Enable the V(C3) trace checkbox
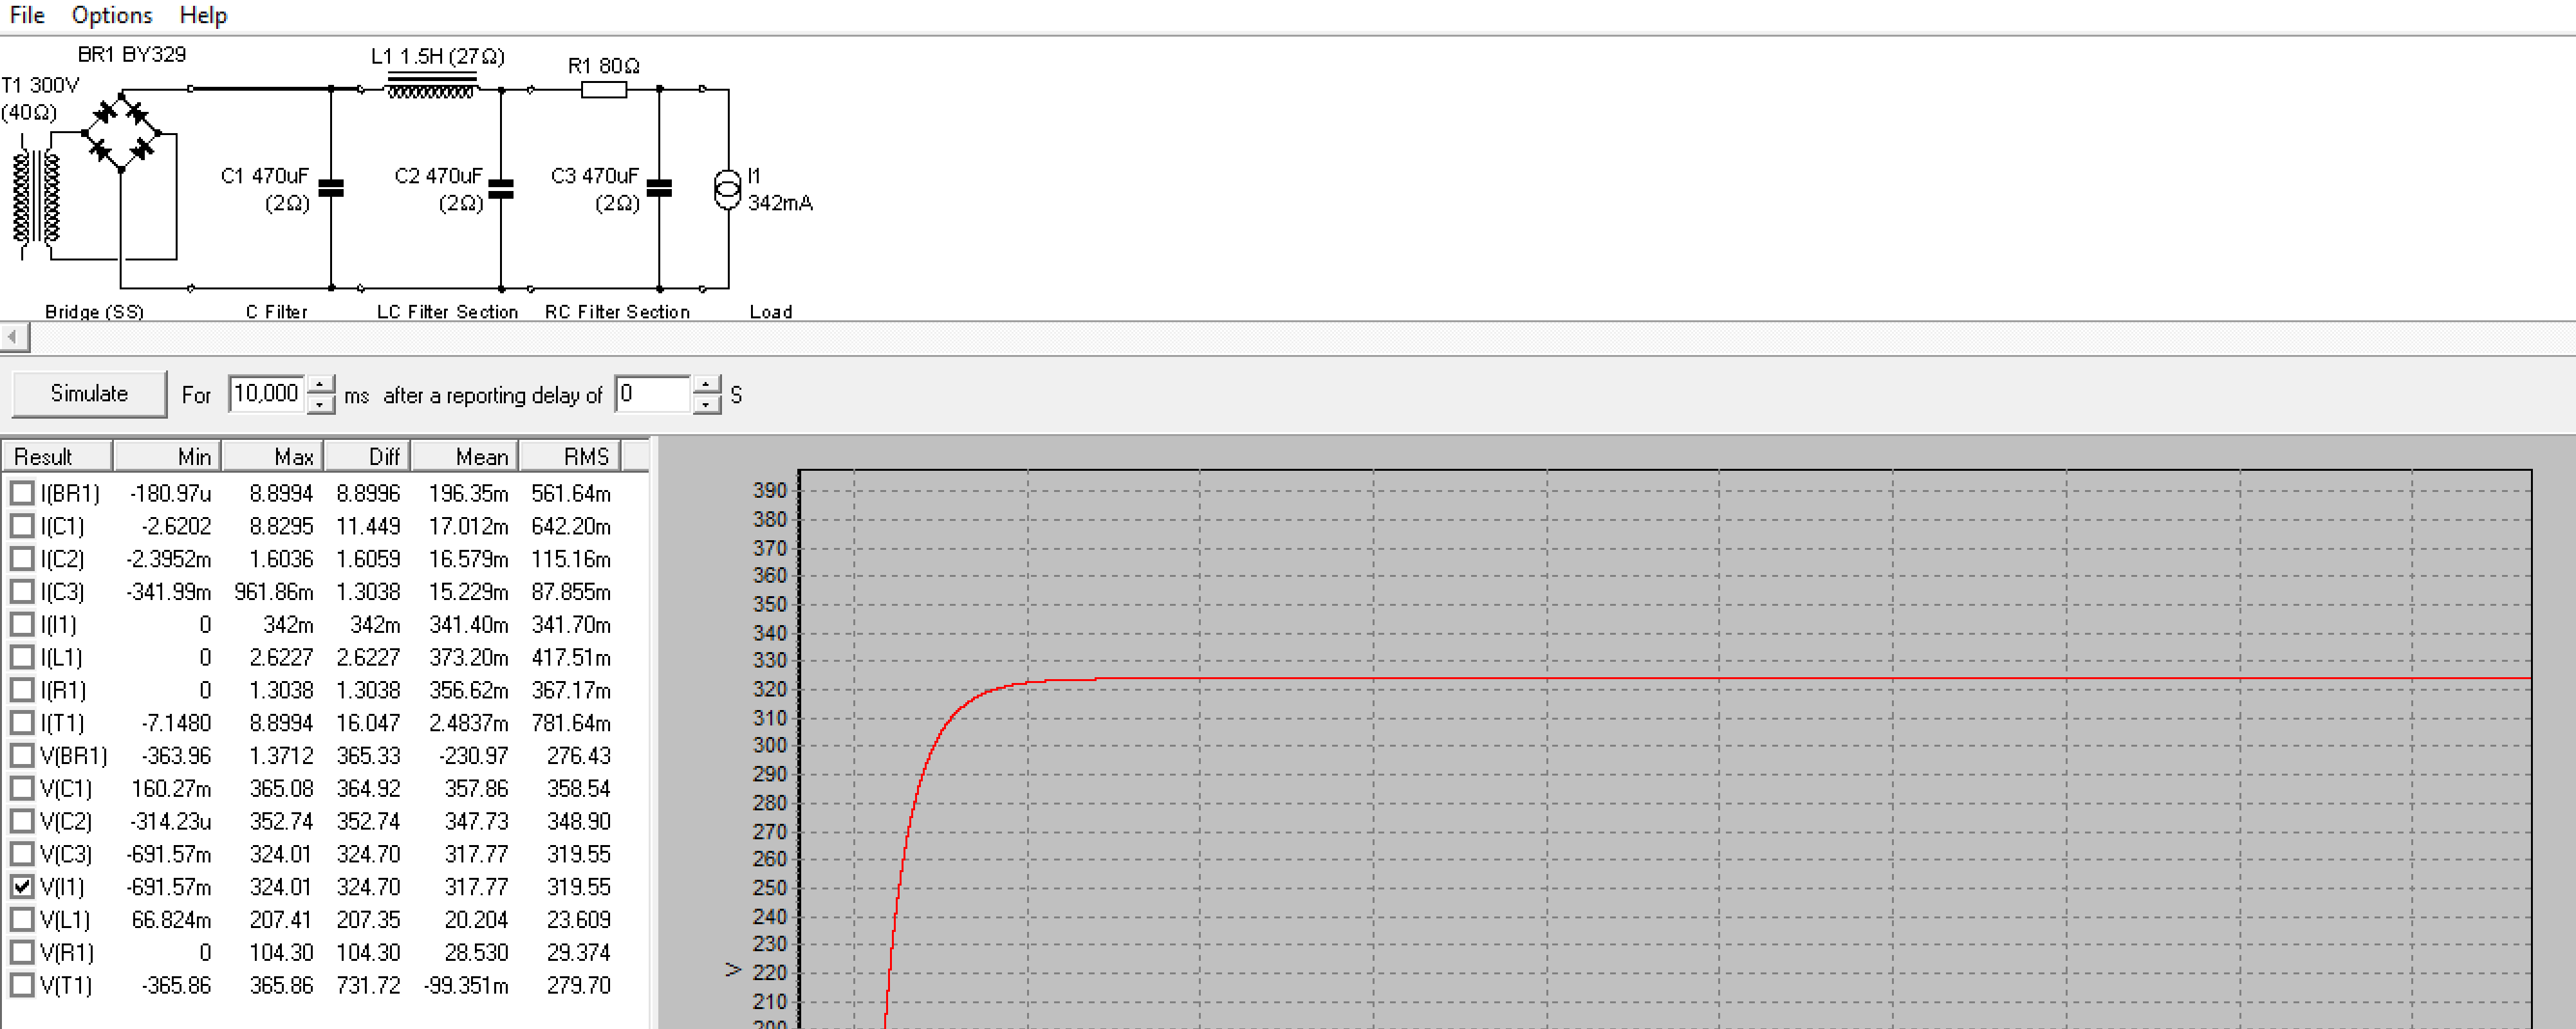This screenshot has width=2576, height=1029. tap(22, 855)
